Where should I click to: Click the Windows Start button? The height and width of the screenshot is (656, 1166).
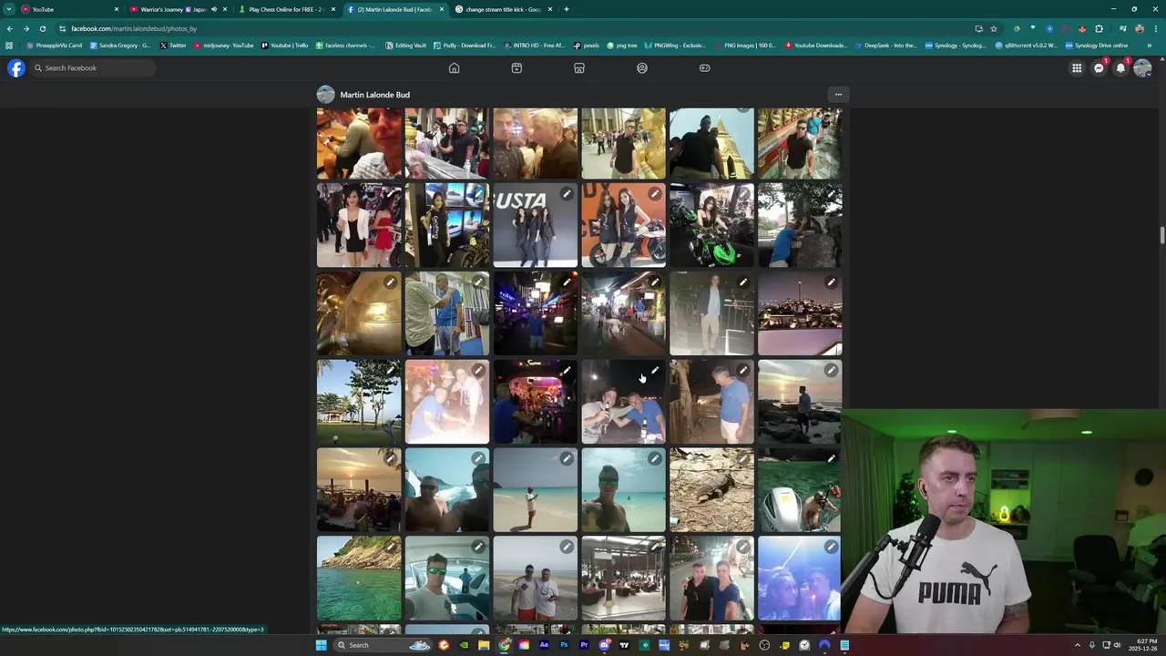[321, 645]
